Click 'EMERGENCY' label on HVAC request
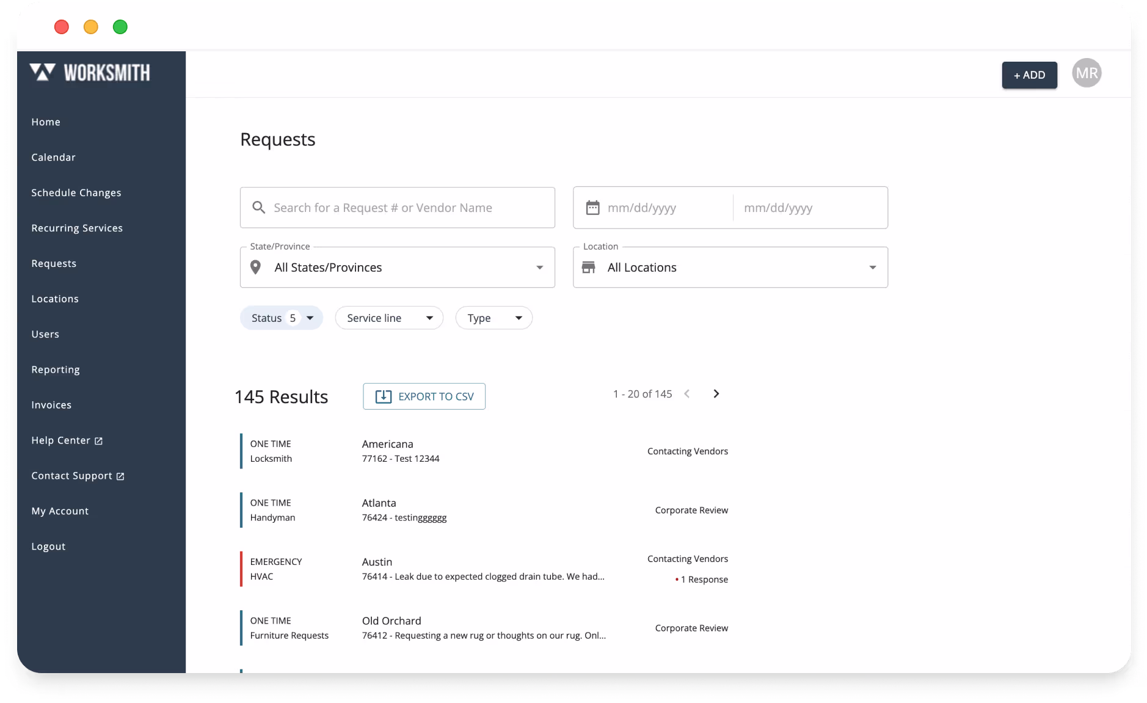The image size is (1147, 703). 276,562
